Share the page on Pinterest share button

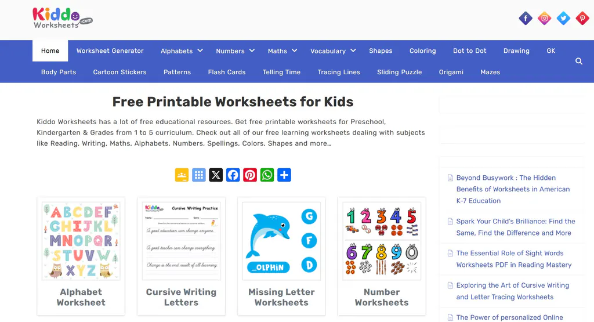click(x=250, y=175)
